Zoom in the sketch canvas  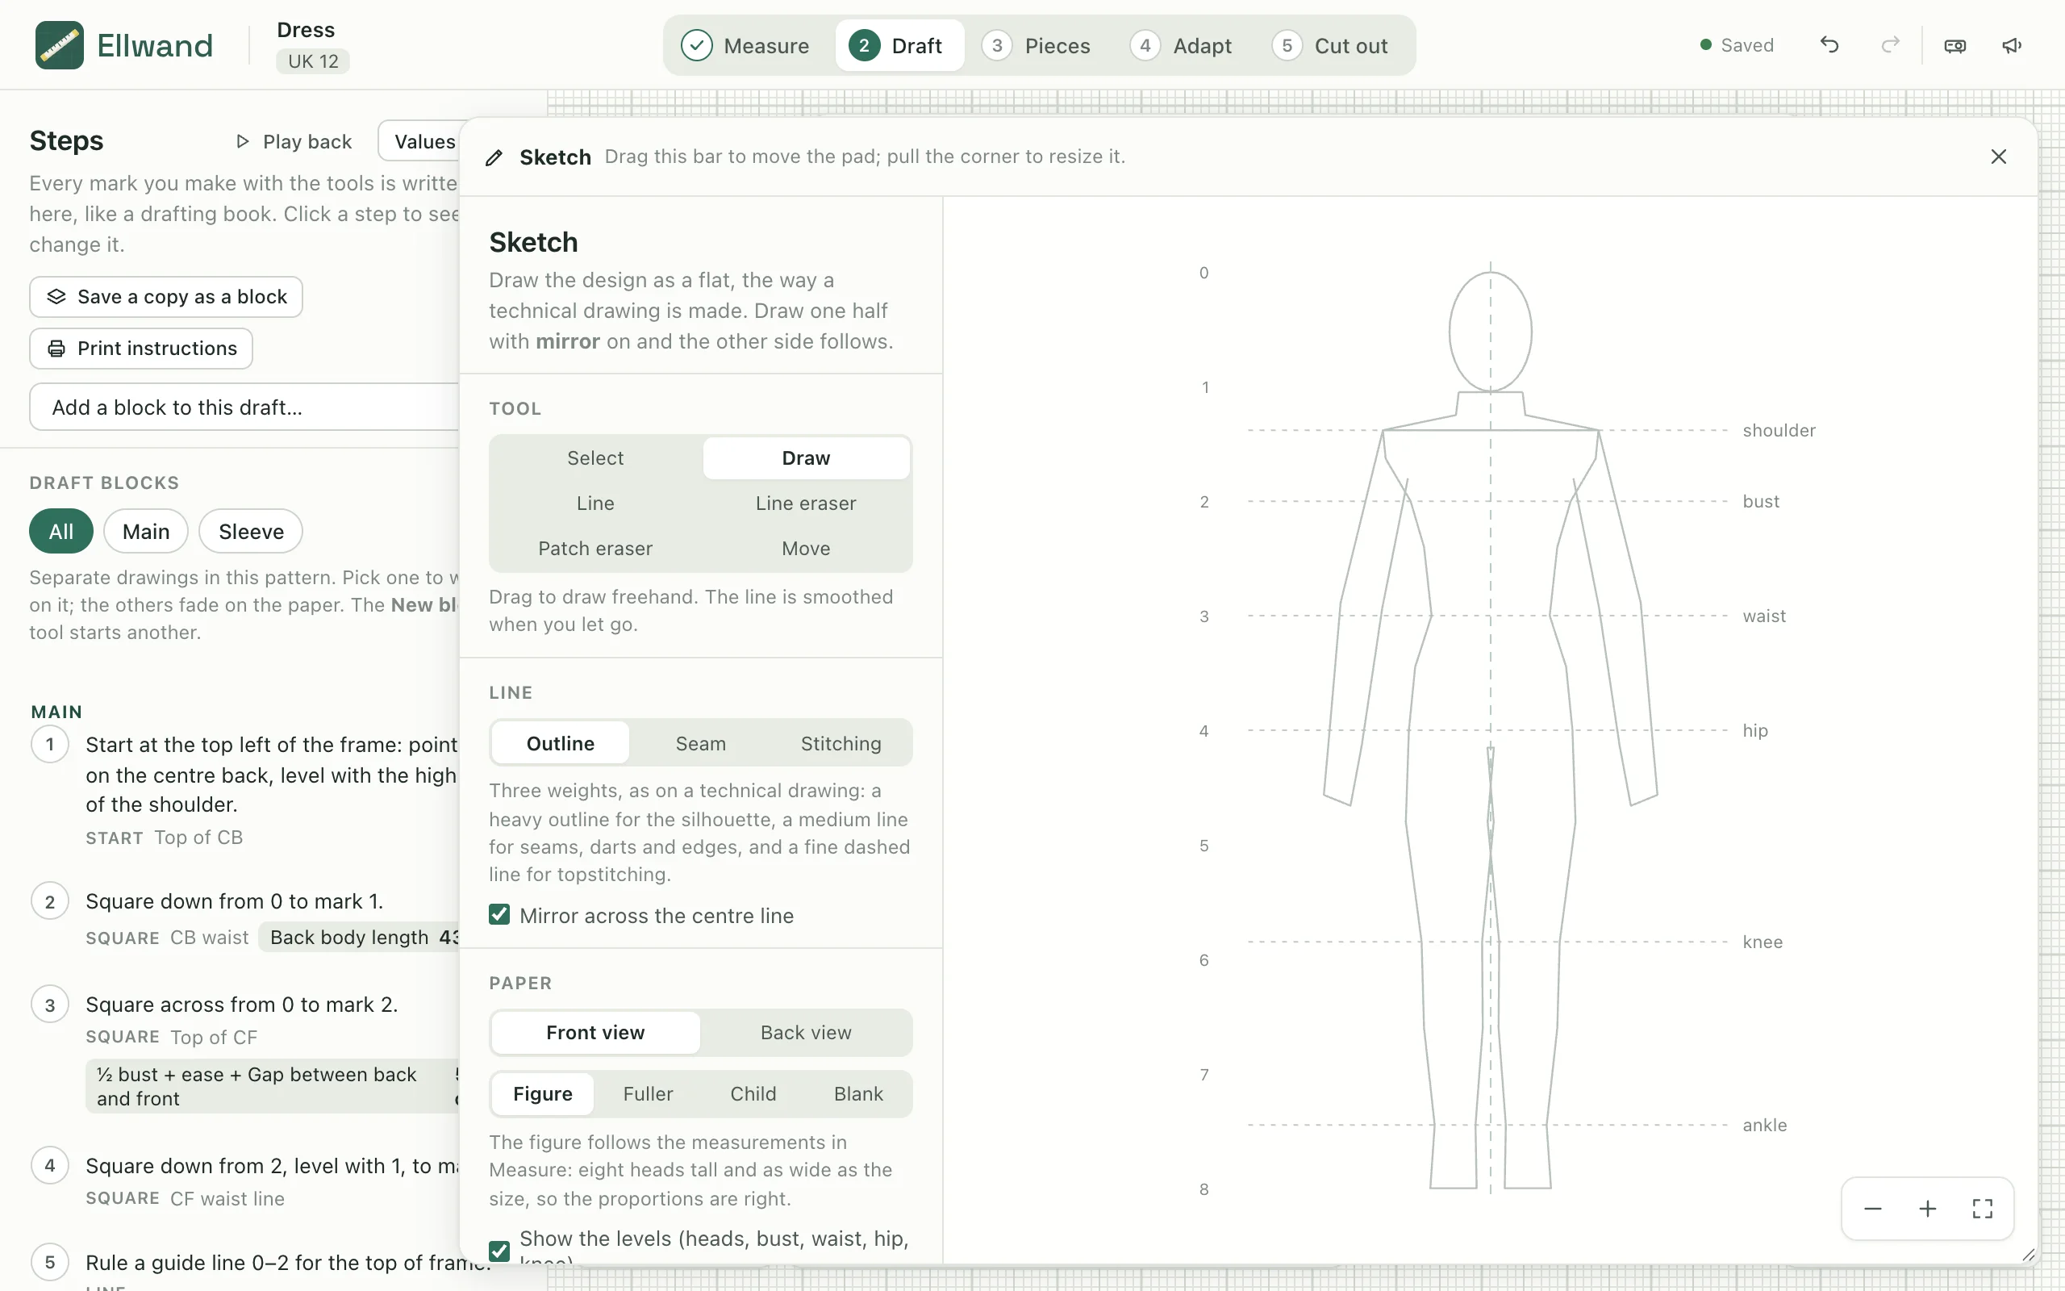[1927, 1208]
